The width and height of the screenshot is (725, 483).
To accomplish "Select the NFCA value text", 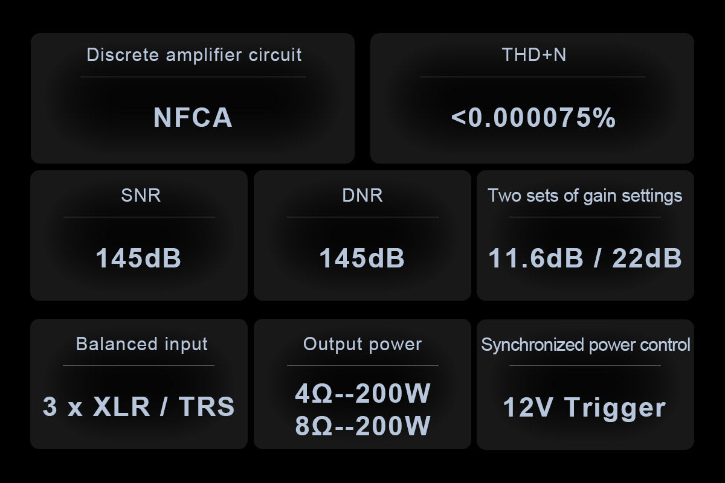I will pyautogui.click(x=193, y=117).
